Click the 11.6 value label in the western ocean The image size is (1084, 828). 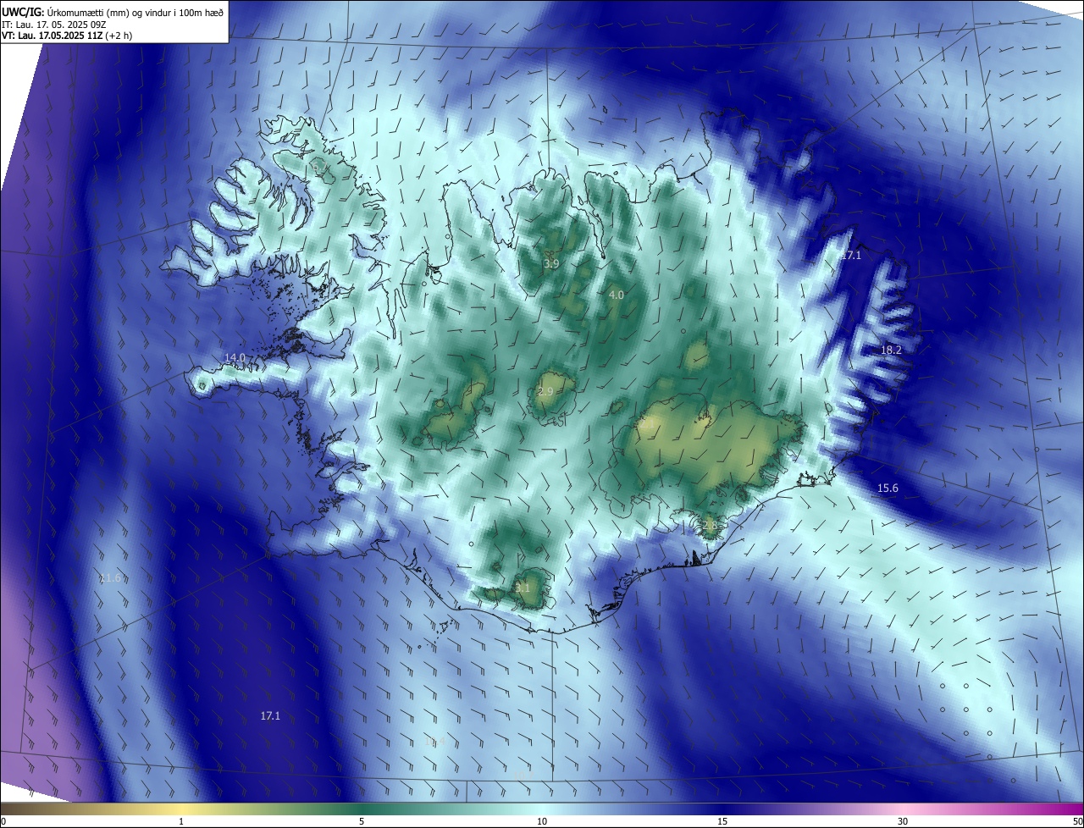(x=110, y=578)
